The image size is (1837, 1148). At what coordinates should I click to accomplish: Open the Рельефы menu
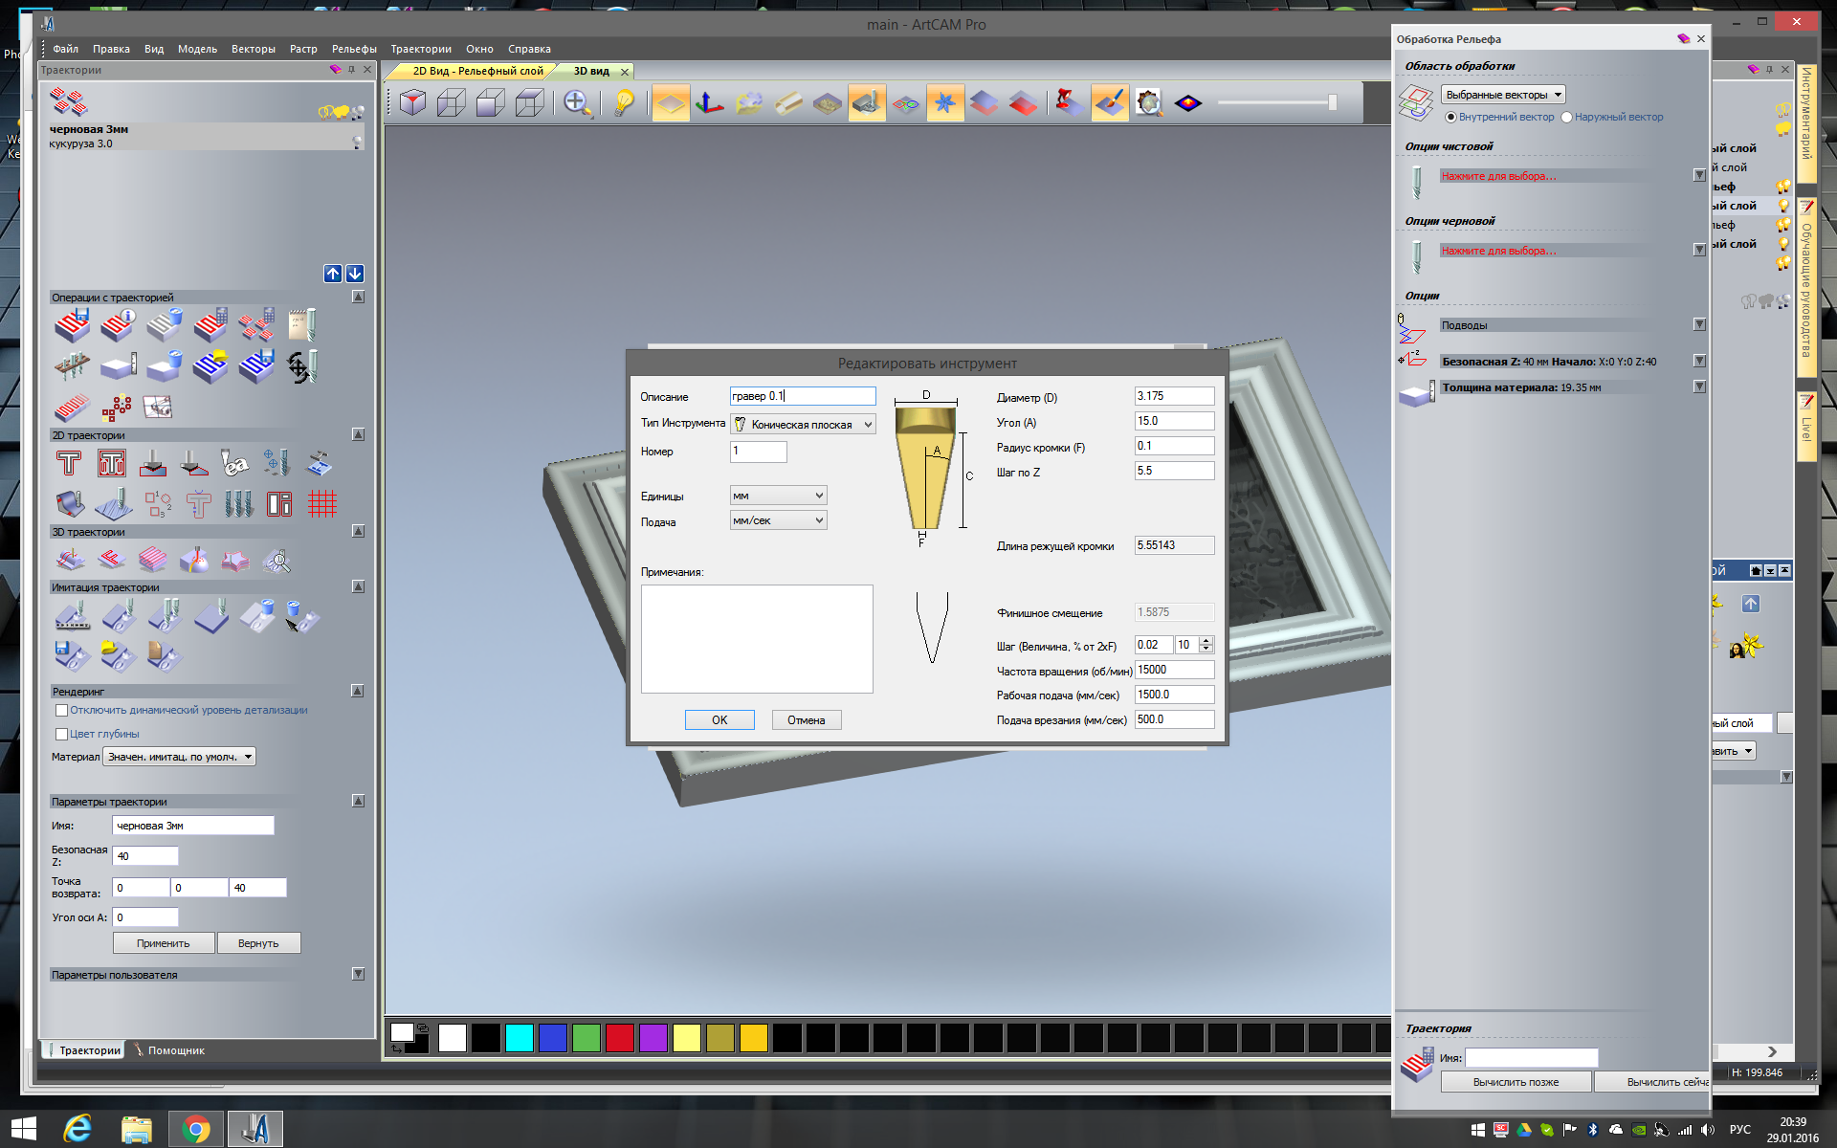point(353,49)
